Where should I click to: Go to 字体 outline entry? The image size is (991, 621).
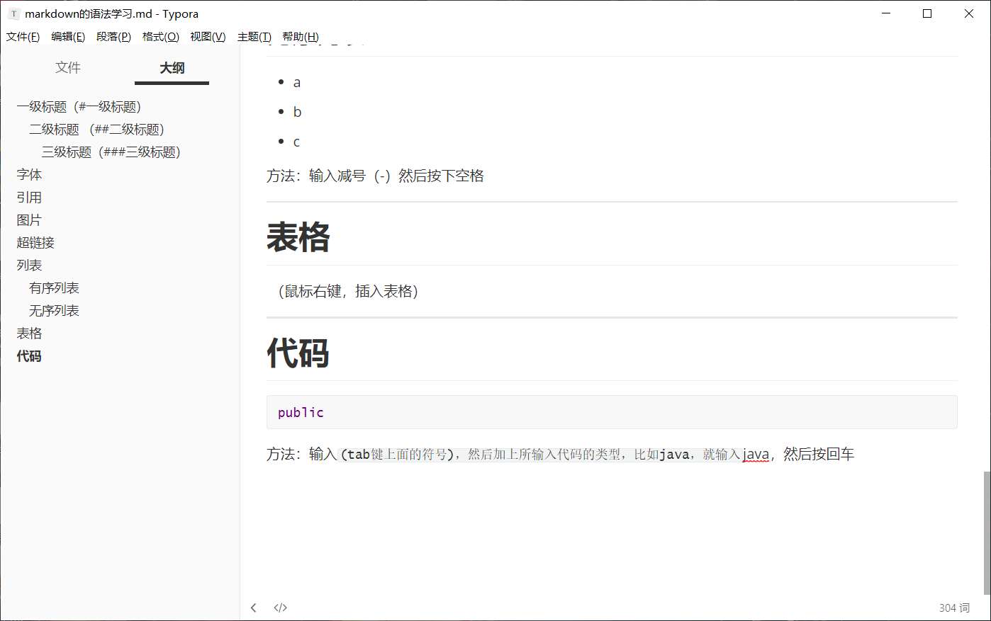click(29, 175)
